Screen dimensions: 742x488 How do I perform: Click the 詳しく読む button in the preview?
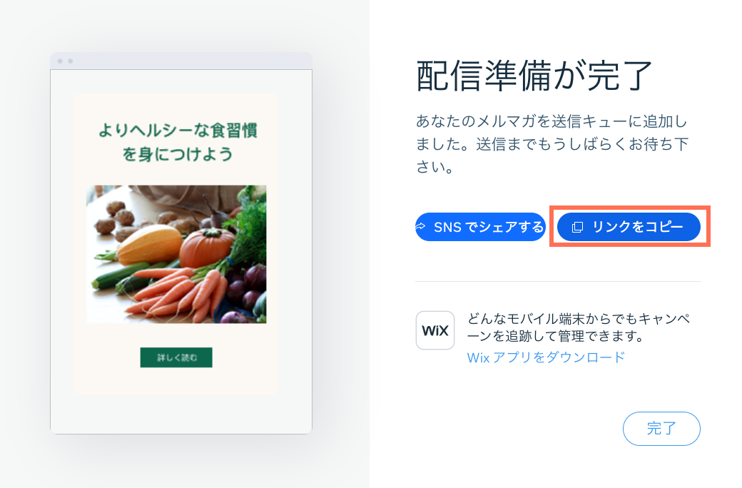pyautogui.click(x=176, y=357)
